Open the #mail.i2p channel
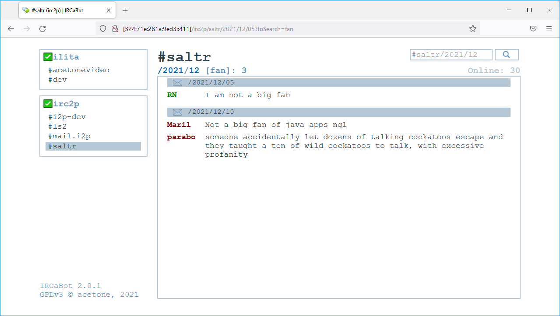Viewport: 560px width, 316px height. coord(70,136)
